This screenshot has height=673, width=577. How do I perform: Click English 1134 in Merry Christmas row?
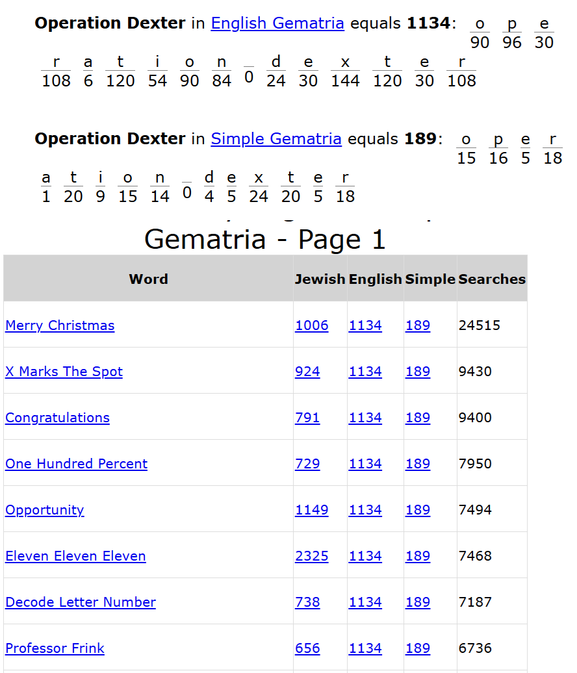365,325
